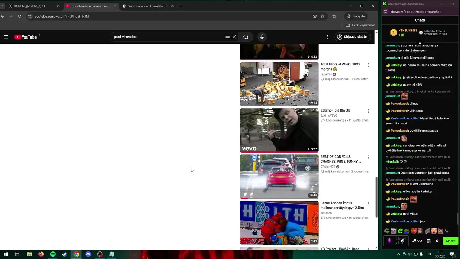Screen dimensions: 460x259
Task: Open a new Chrome tab
Action: pyautogui.click(x=181, y=6)
